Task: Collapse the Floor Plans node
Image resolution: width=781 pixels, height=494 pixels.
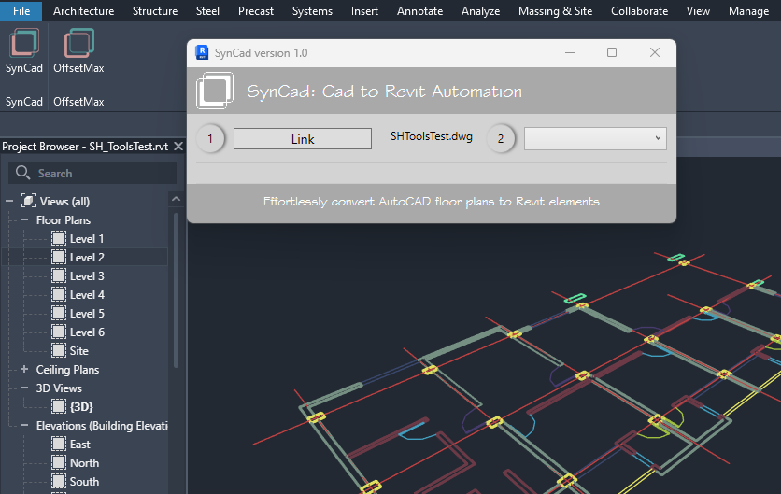Action: click(24, 219)
